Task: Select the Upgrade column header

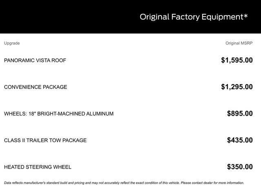Action: click(12, 43)
